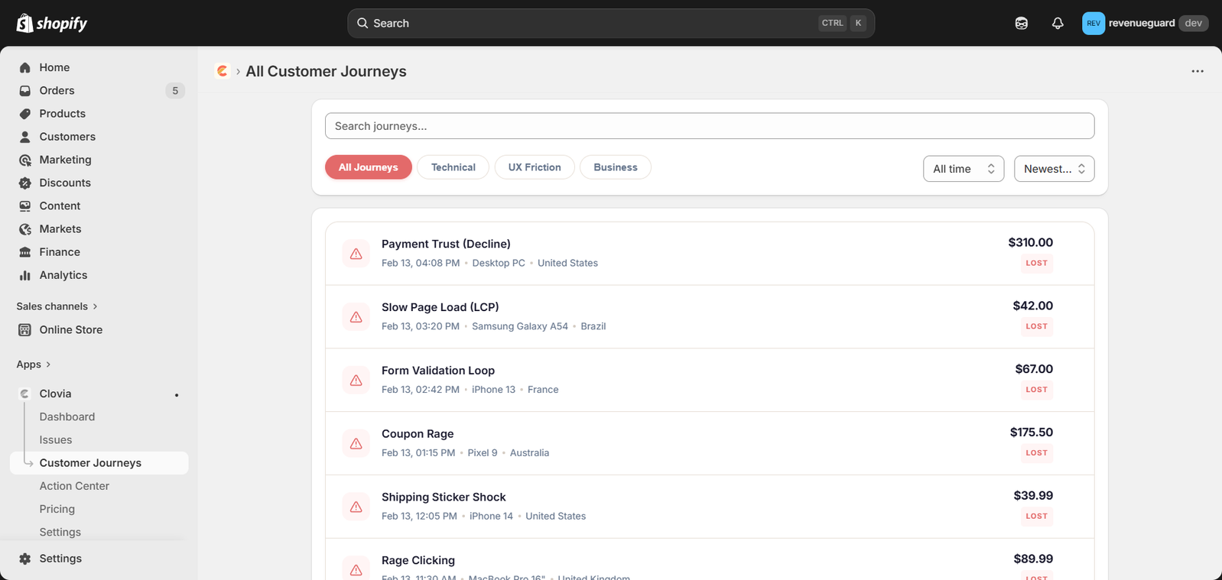The height and width of the screenshot is (580, 1222).
Task: Open the revenueguard account menu
Action: click(x=1145, y=23)
